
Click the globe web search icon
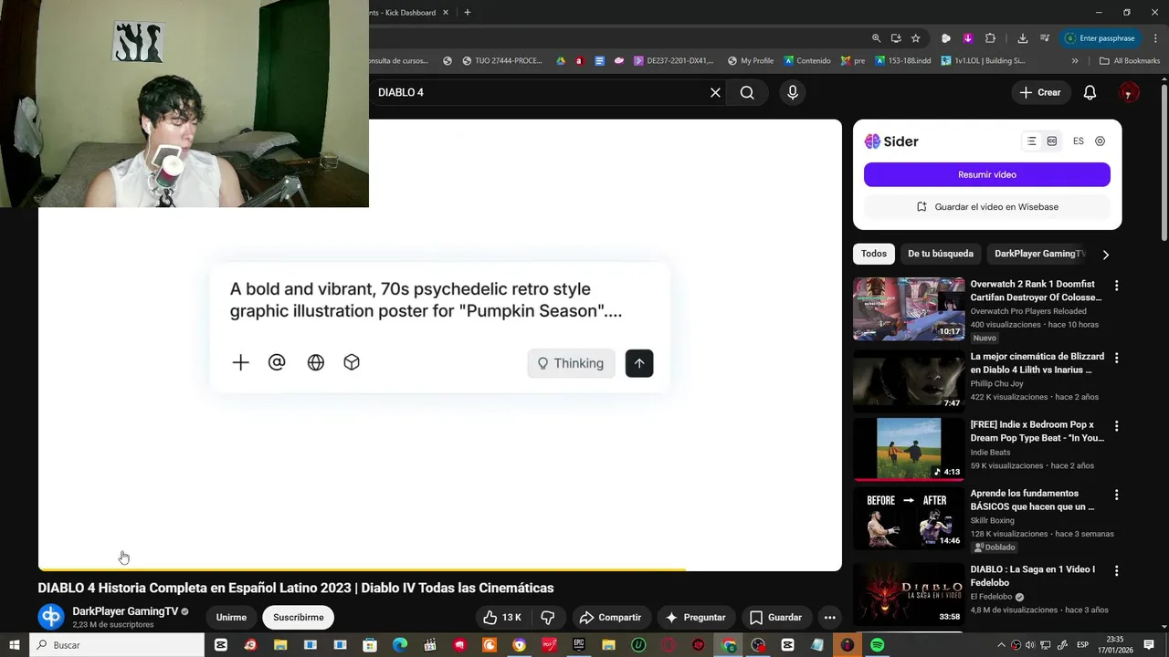pos(316,363)
